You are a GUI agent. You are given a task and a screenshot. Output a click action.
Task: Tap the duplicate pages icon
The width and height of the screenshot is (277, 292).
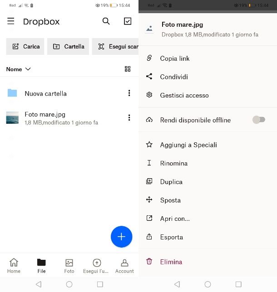tap(149, 181)
